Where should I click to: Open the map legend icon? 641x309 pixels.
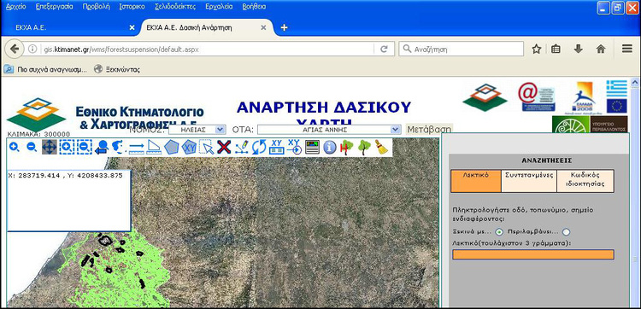[312, 147]
